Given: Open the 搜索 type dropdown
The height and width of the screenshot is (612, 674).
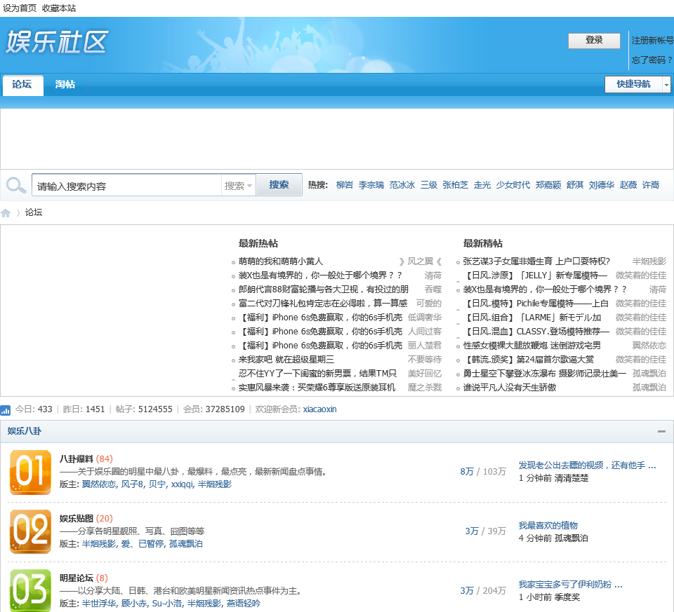Looking at the screenshot, I should 238,185.
